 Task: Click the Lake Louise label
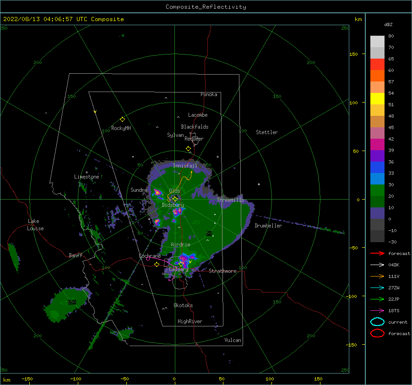tap(35, 225)
